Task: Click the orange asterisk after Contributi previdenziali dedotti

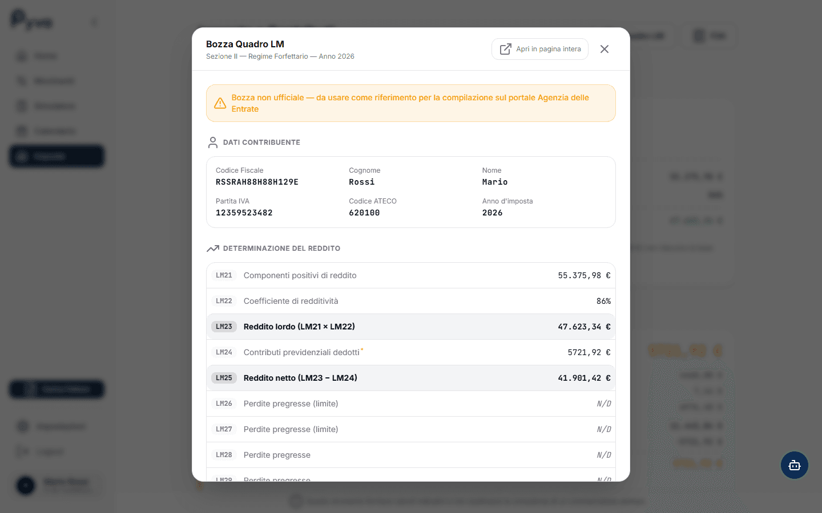Action: pyautogui.click(x=362, y=349)
